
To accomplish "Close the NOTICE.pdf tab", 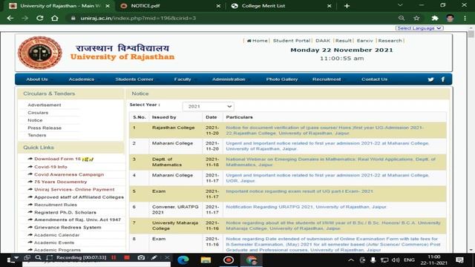I will click(x=218, y=6).
